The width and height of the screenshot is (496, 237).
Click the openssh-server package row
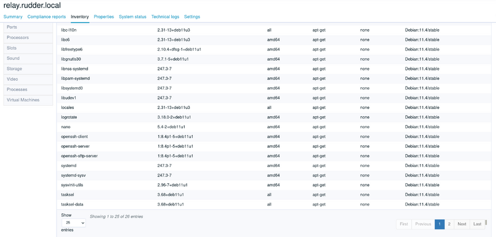tap(275, 147)
